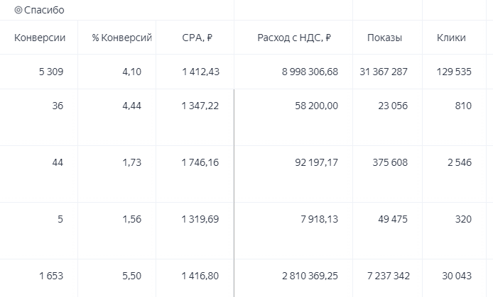Image resolution: width=493 pixels, height=297 pixels.
Task: Click total spend cell 8 998 306,68
Action: coord(310,72)
